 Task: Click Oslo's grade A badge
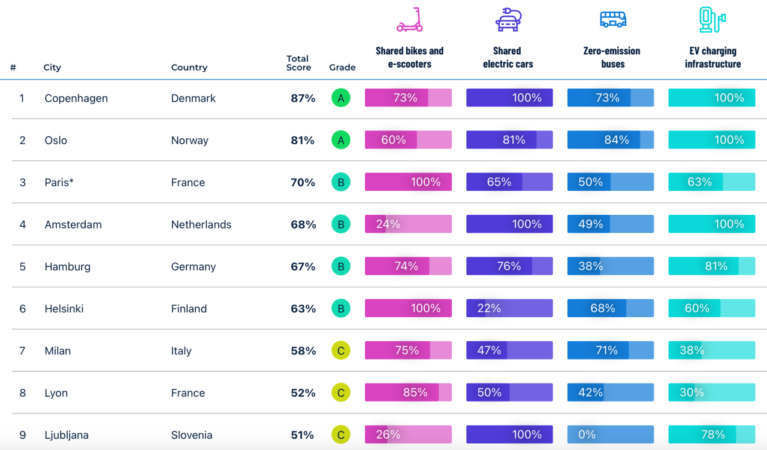pyautogui.click(x=341, y=140)
